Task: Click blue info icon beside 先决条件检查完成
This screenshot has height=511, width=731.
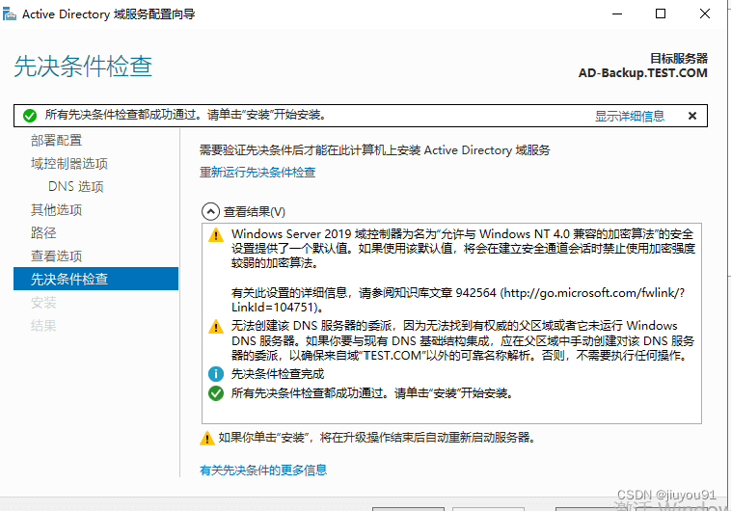Action: (x=216, y=374)
